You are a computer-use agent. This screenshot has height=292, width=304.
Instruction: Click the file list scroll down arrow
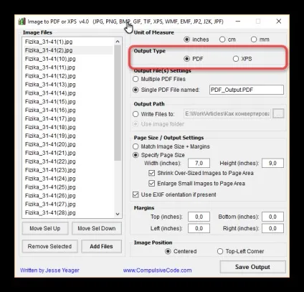(x=118, y=214)
